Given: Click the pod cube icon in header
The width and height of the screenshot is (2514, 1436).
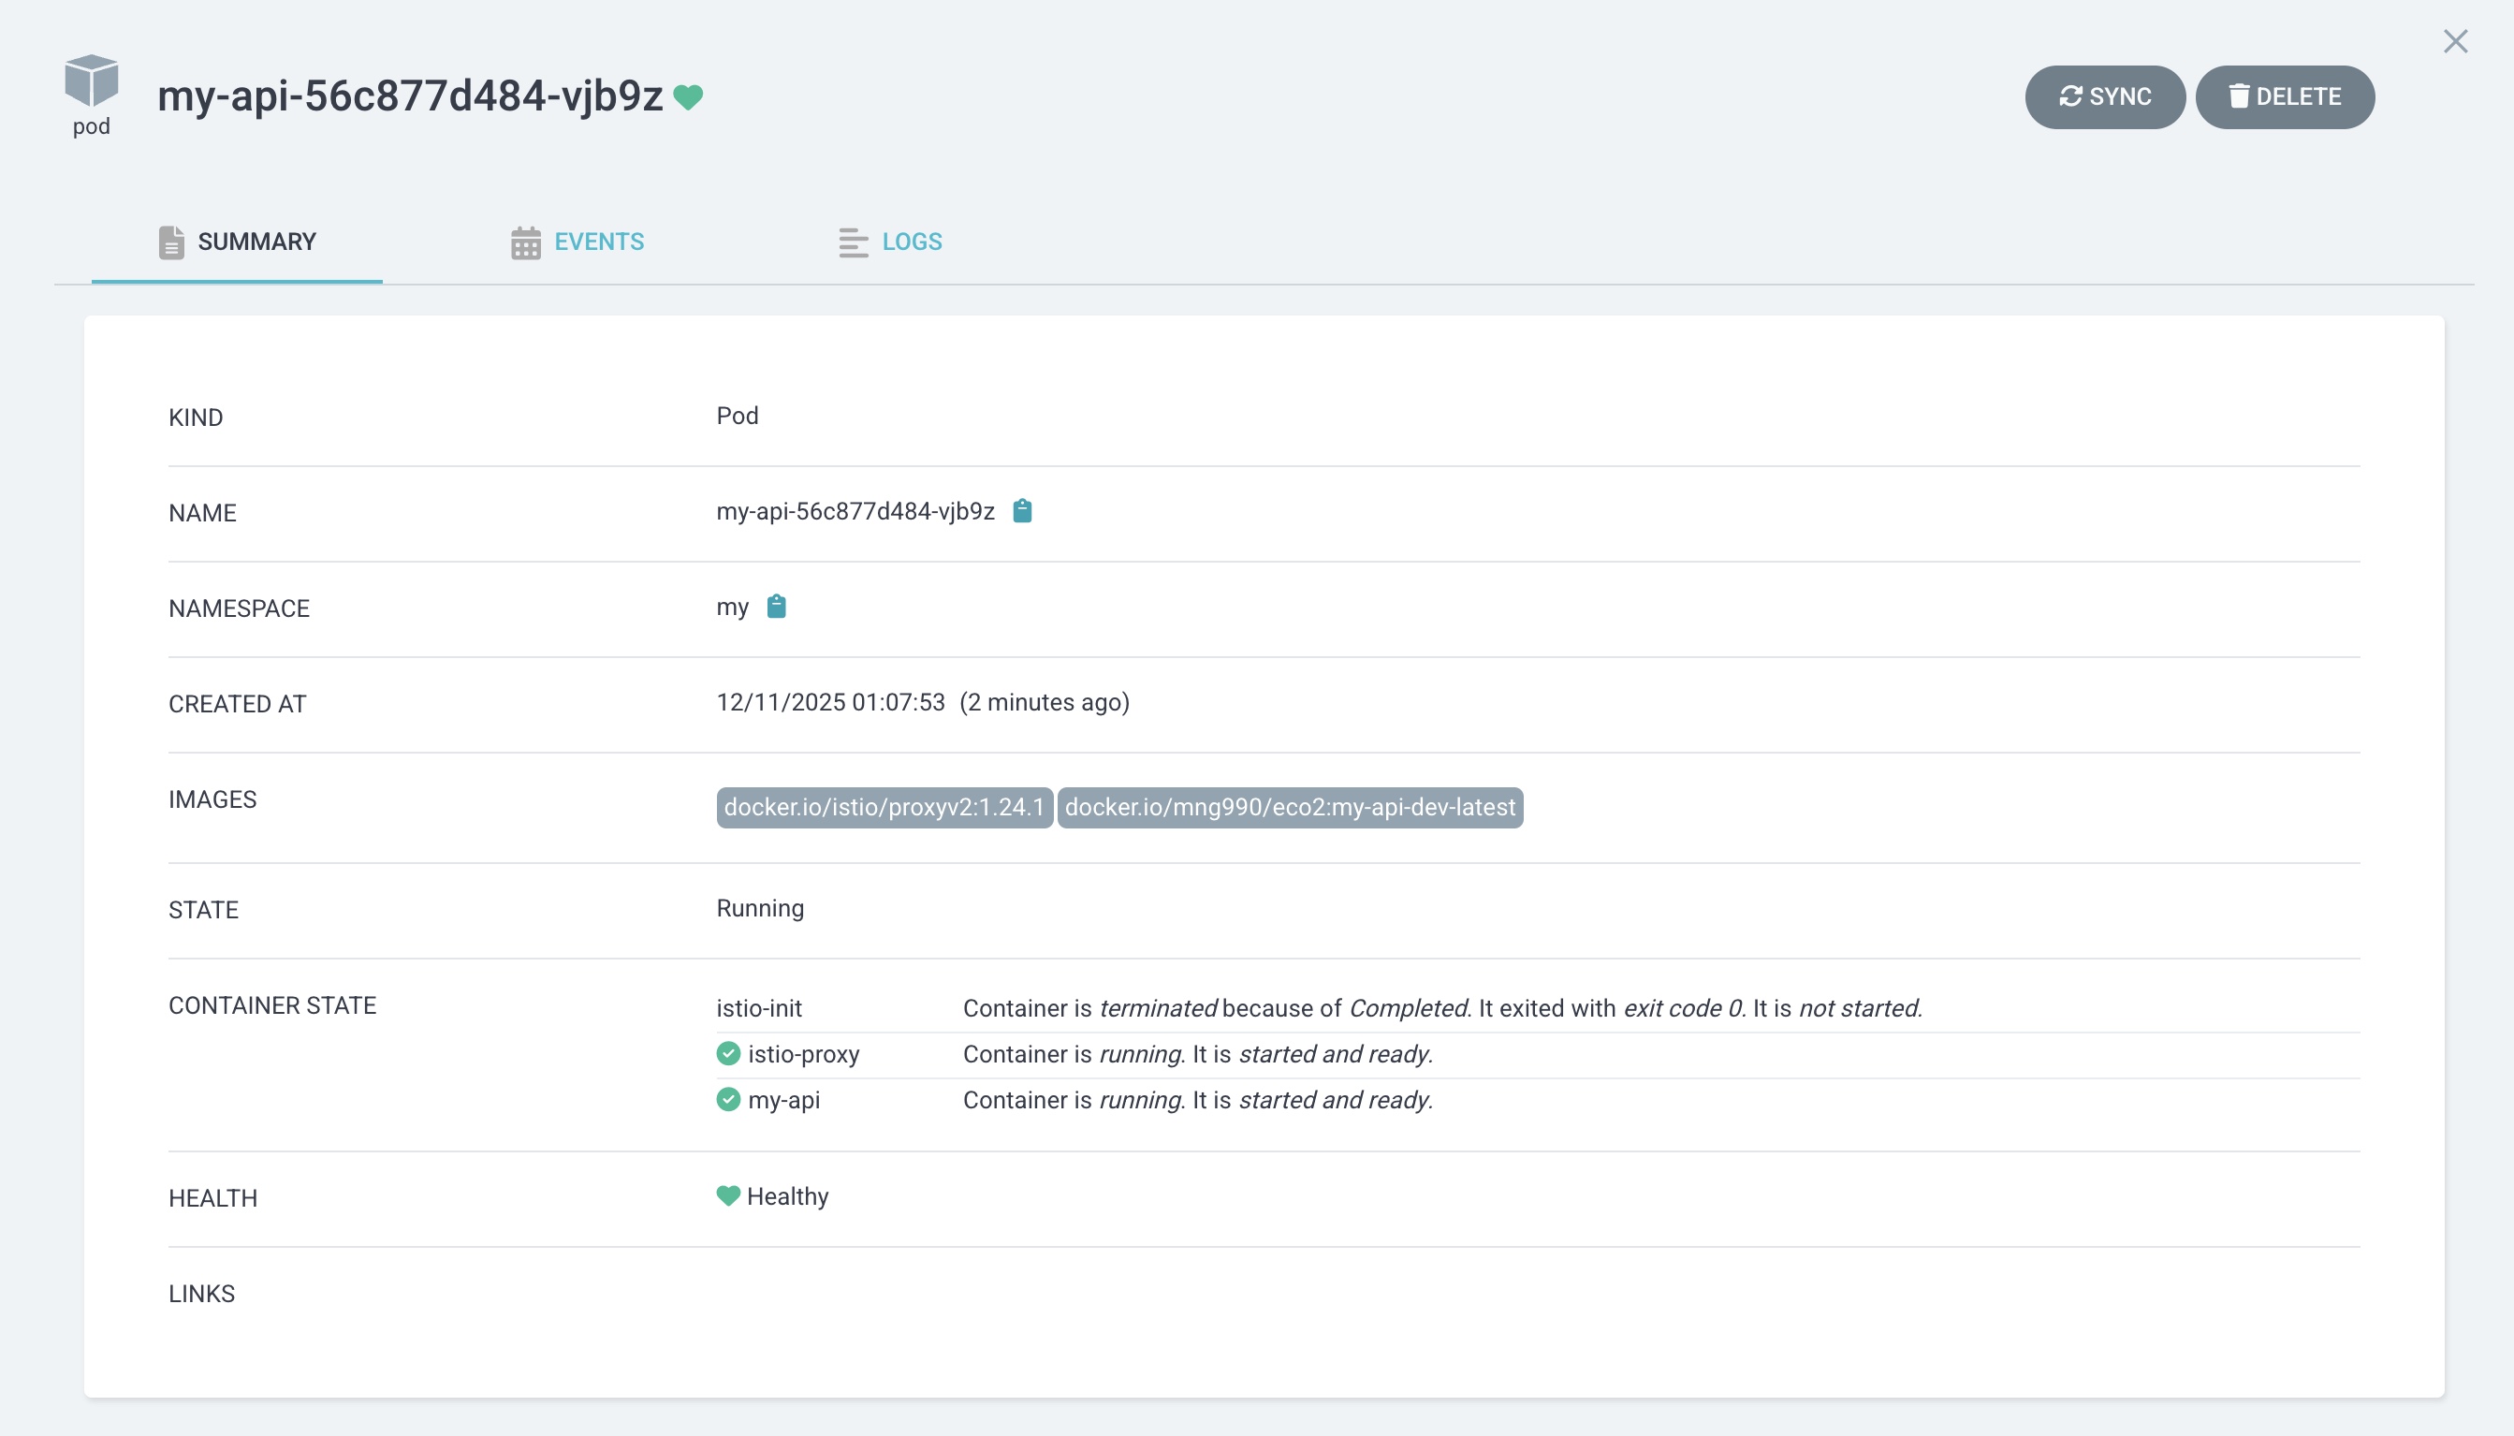Looking at the screenshot, I should point(91,81).
